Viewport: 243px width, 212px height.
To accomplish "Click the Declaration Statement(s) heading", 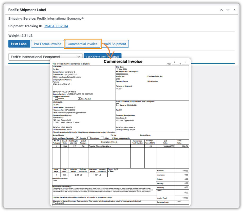I will click(x=62, y=187).
